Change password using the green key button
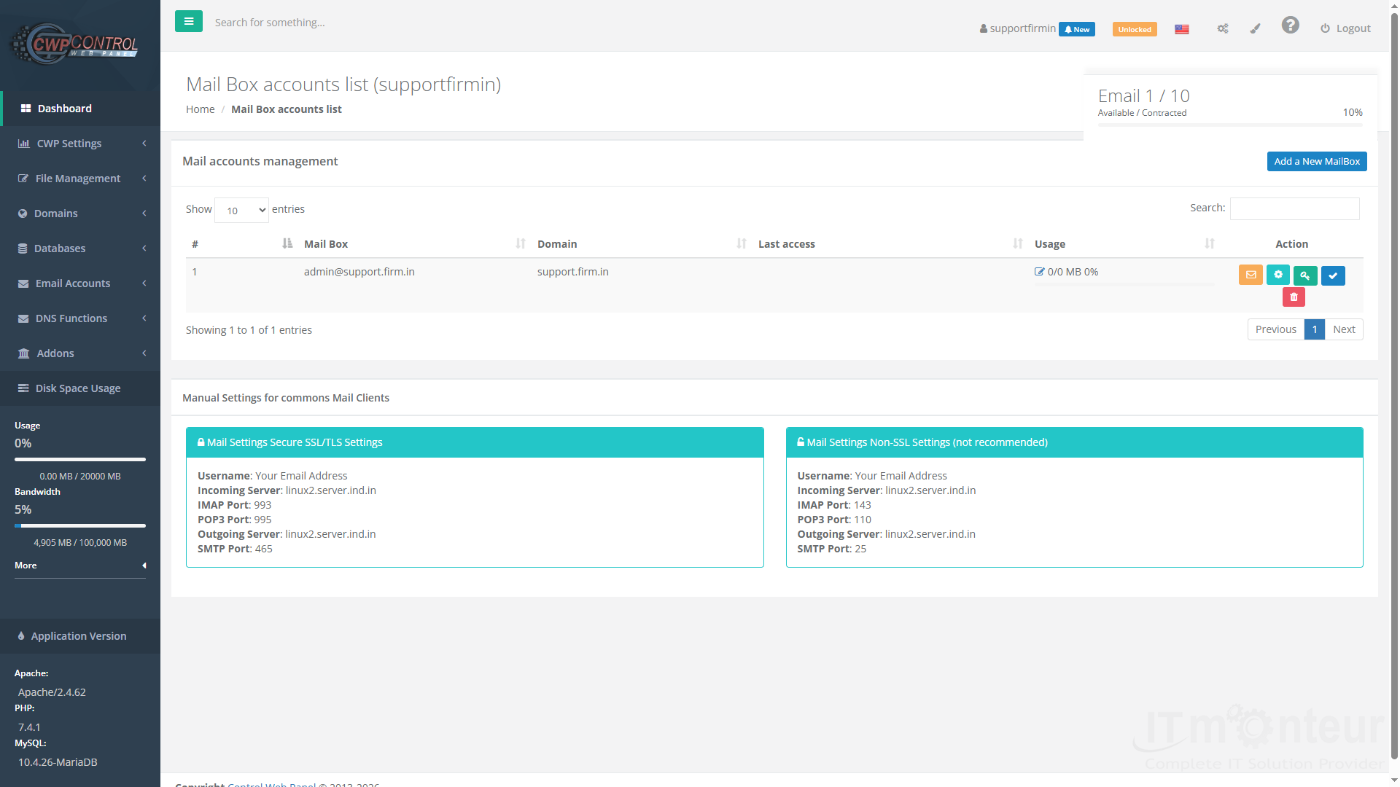 [1305, 275]
